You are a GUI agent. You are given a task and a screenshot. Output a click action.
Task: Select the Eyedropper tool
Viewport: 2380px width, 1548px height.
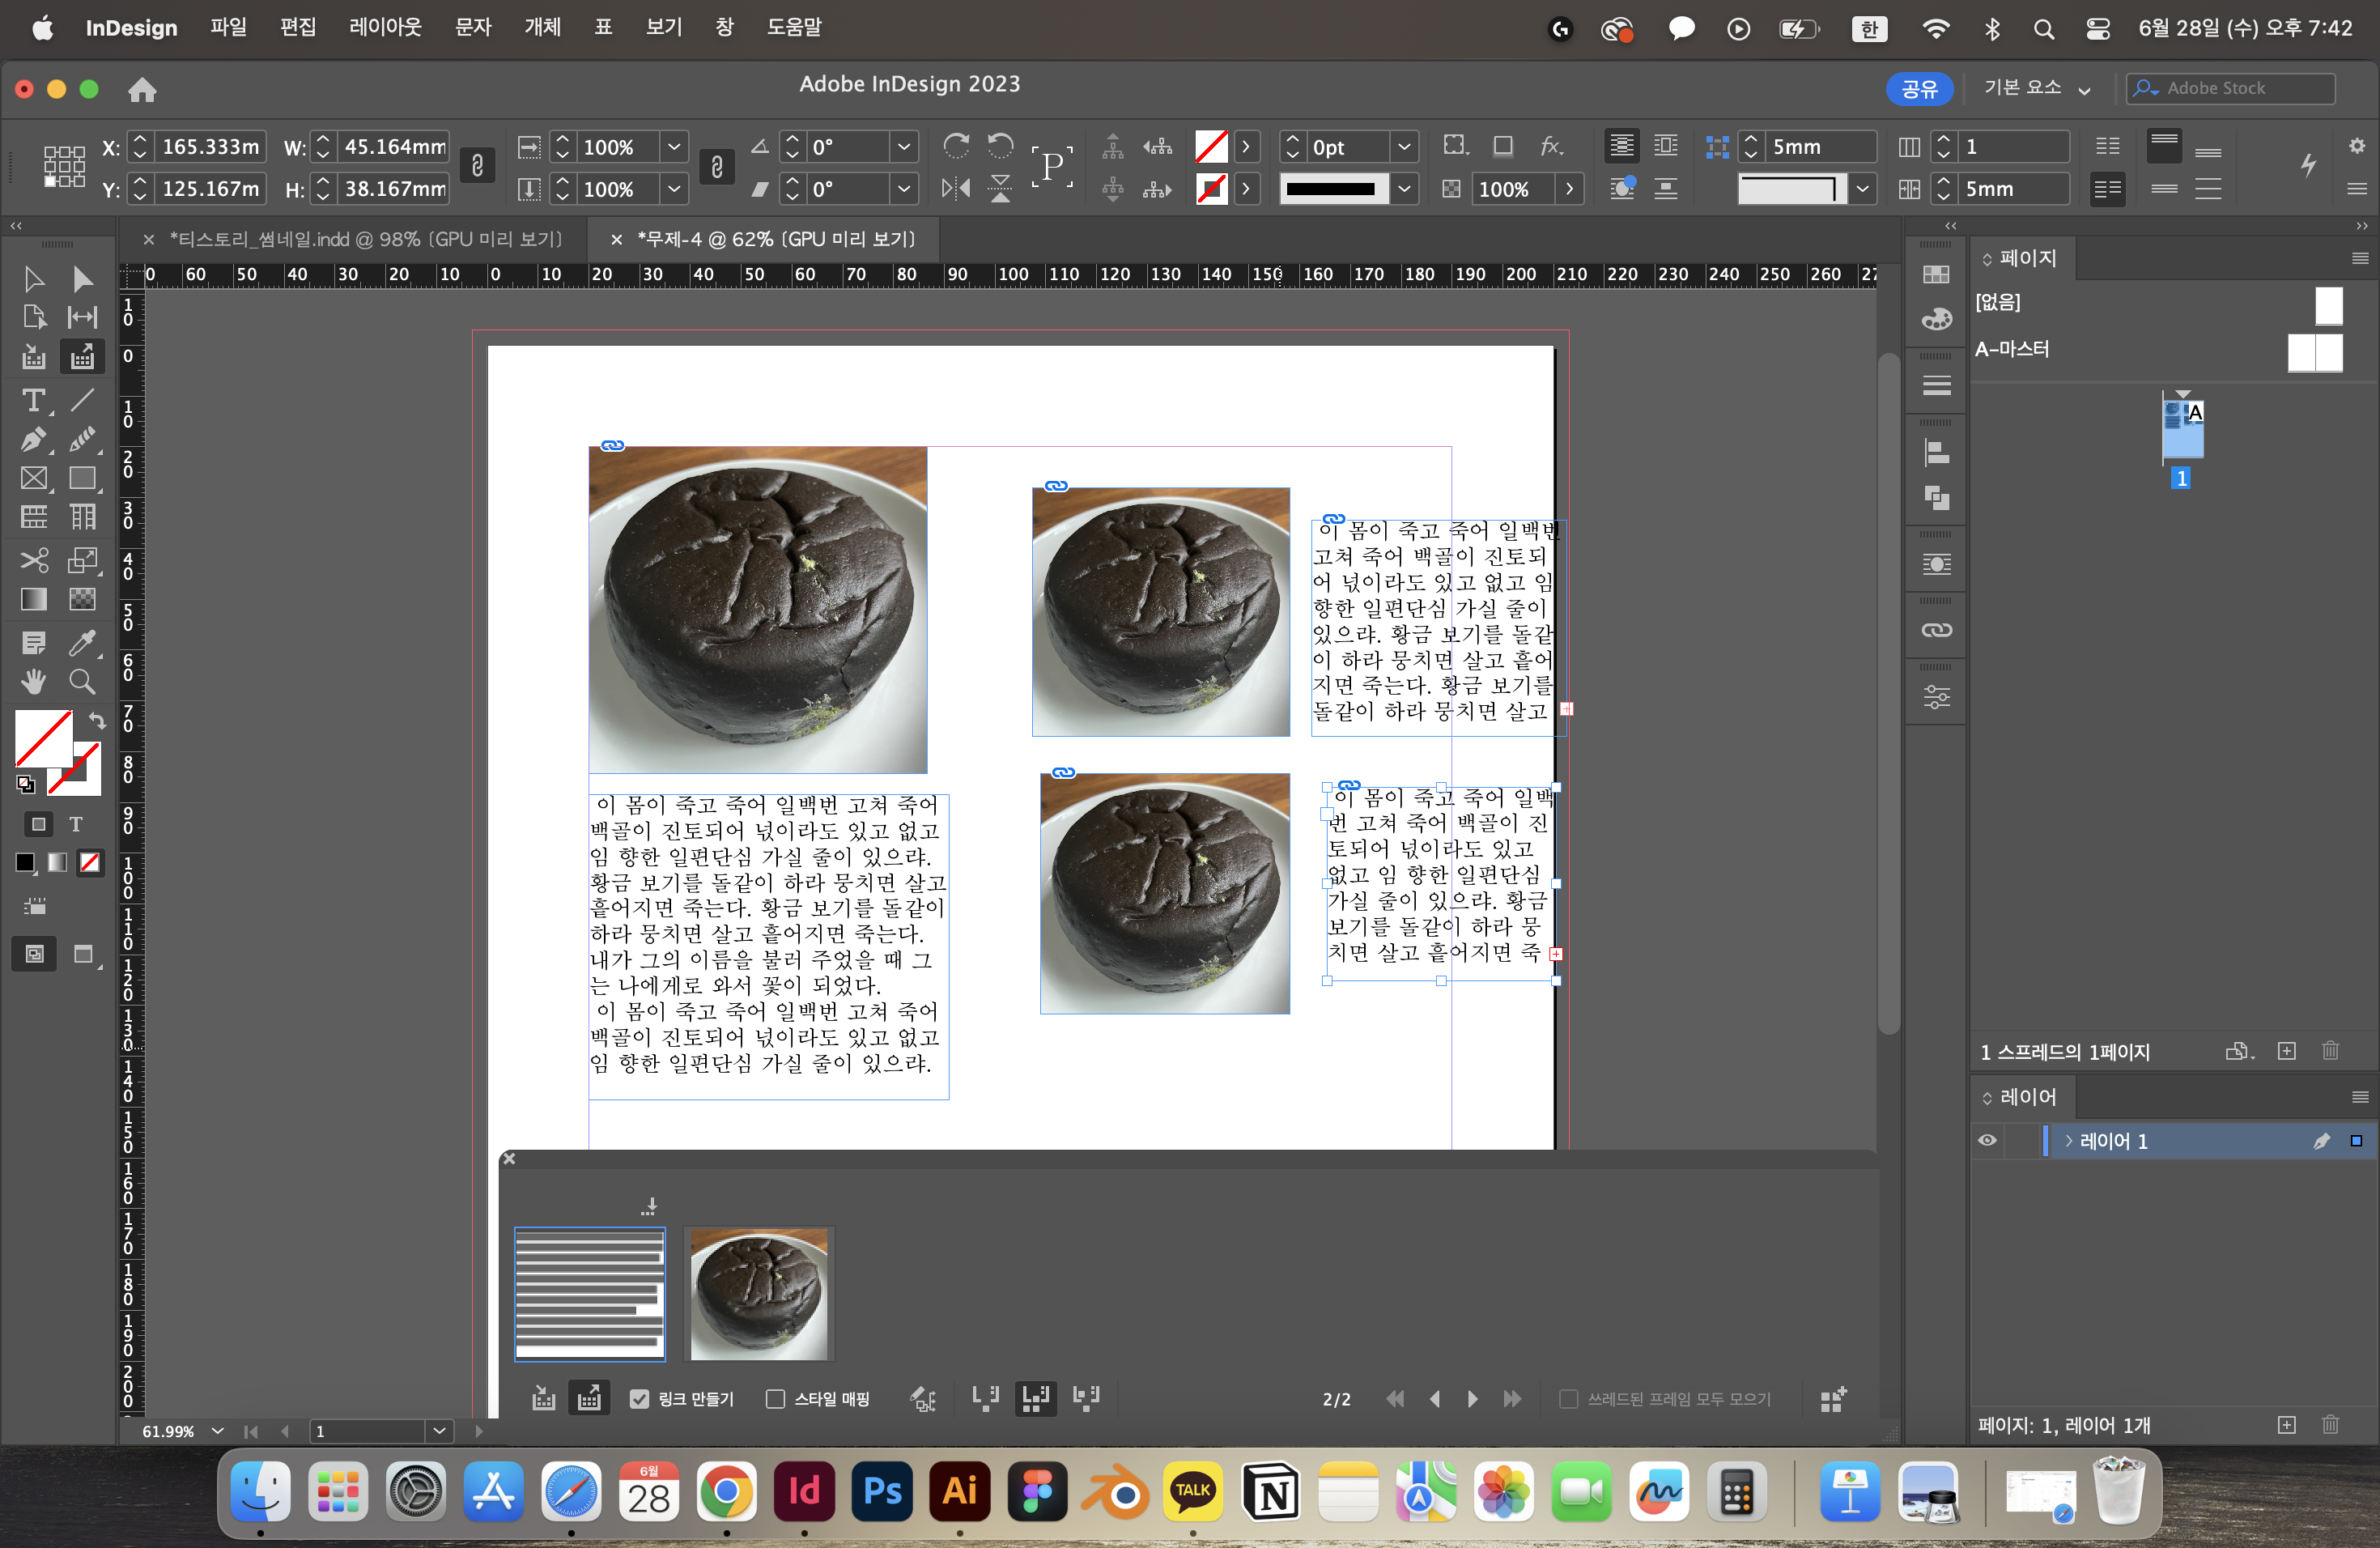tap(82, 643)
